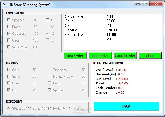Check the Spaghetti food item

click(9, 20)
